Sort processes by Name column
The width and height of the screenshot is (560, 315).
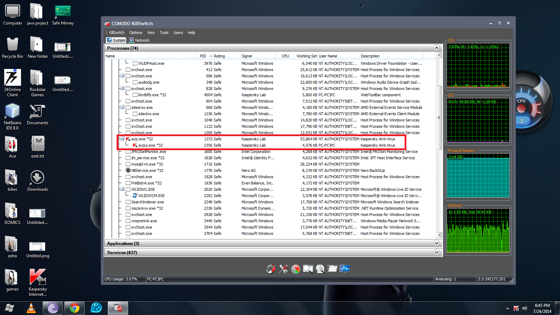[150, 56]
